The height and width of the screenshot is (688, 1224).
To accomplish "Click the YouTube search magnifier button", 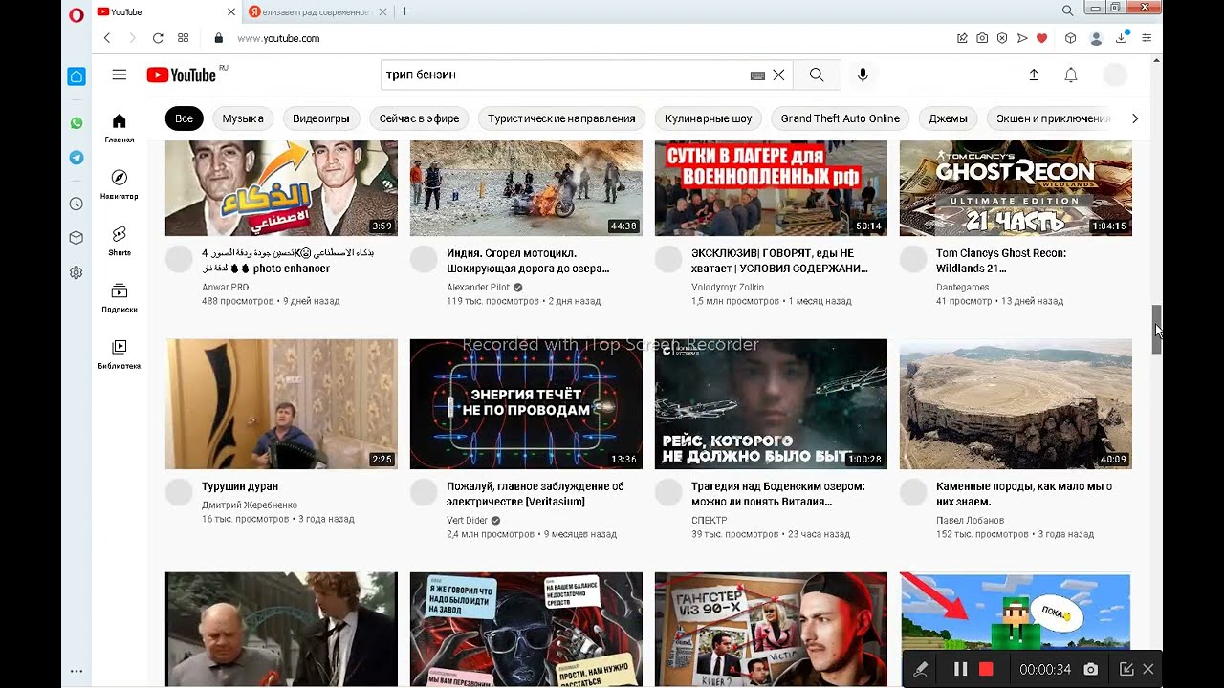I will point(816,75).
